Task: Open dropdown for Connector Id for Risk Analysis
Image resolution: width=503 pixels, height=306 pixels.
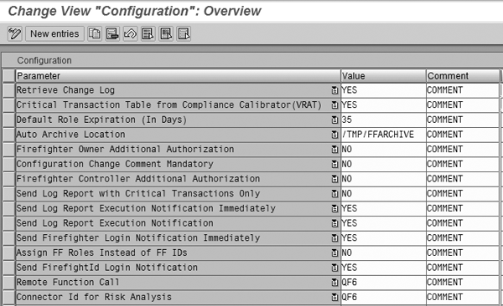Action: pos(334,298)
